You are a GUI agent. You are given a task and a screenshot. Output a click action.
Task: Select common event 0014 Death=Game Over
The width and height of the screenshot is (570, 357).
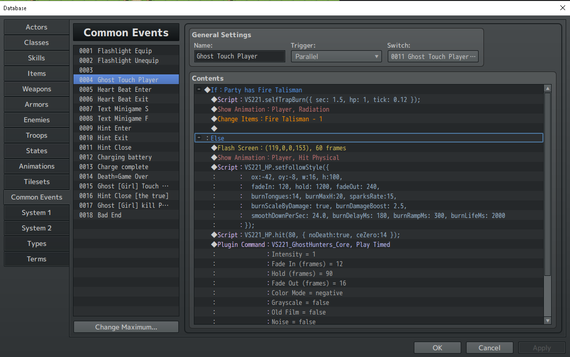[123, 176]
